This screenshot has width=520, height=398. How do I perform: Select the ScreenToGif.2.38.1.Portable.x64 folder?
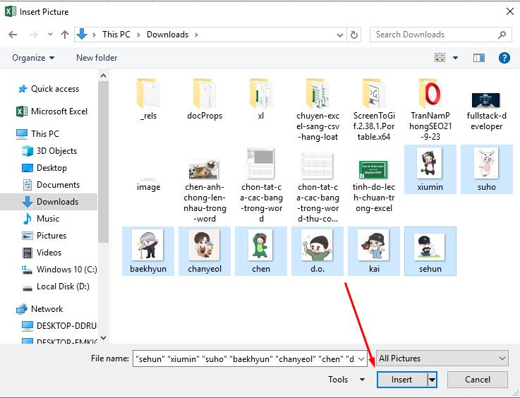click(x=374, y=109)
